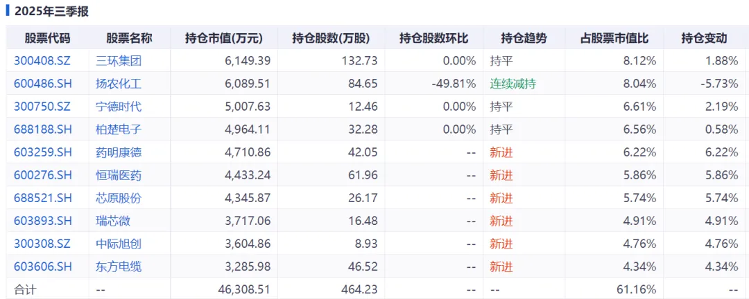Click stock code 688521.SH
The height and width of the screenshot is (299, 749).
coord(43,199)
